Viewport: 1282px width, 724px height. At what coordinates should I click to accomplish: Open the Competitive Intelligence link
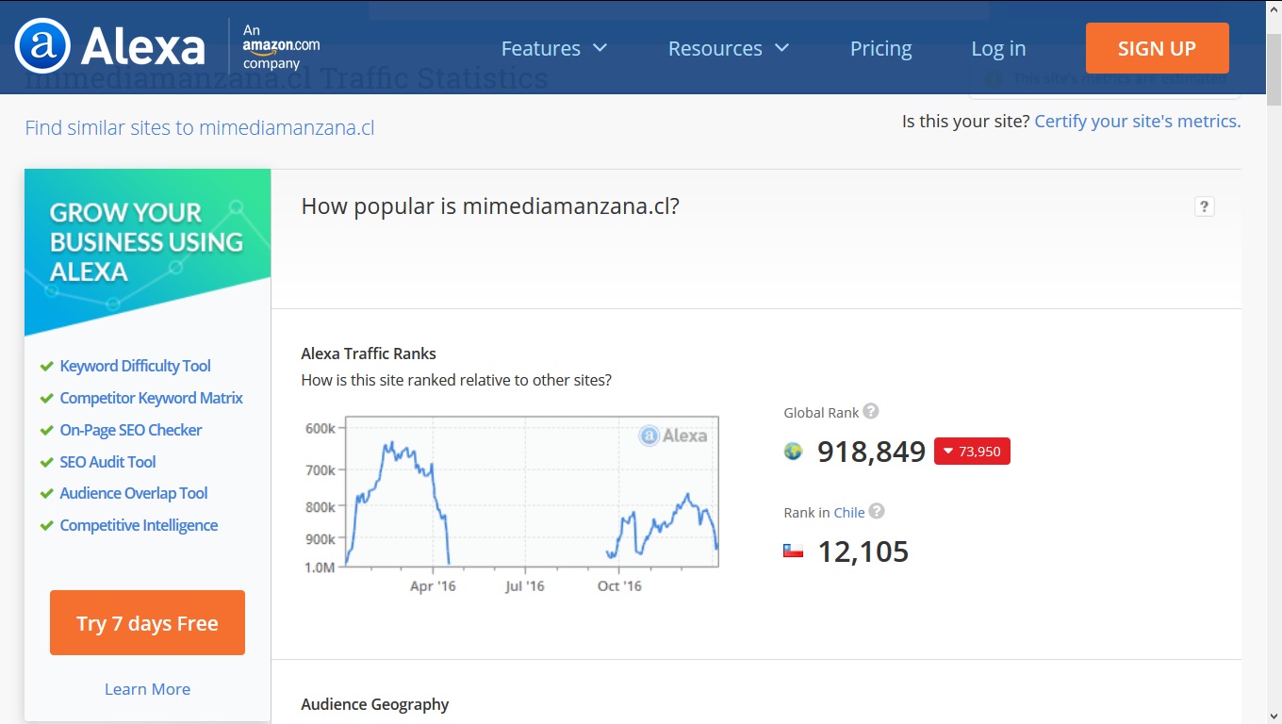click(139, 525)
